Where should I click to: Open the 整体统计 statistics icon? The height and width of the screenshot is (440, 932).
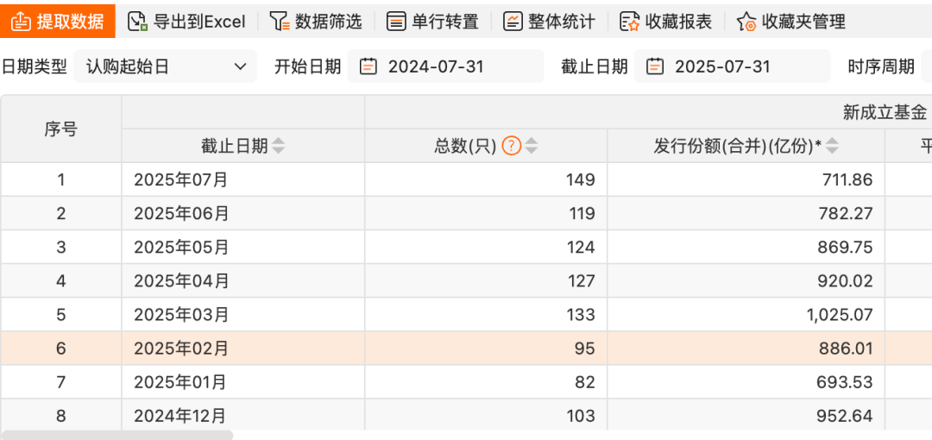point(513,22)
